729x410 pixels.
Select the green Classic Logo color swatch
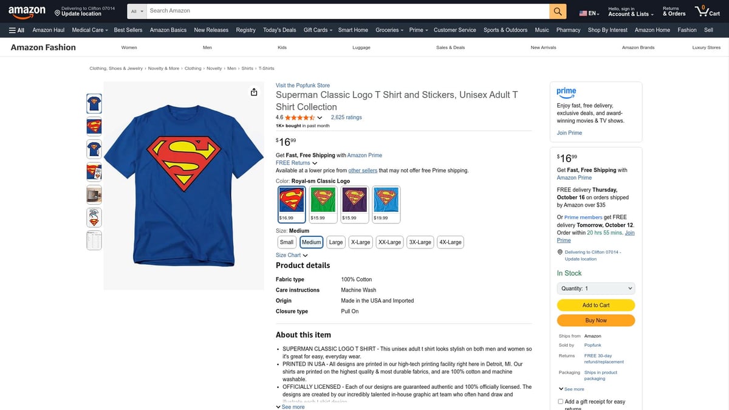coord(323,201)
